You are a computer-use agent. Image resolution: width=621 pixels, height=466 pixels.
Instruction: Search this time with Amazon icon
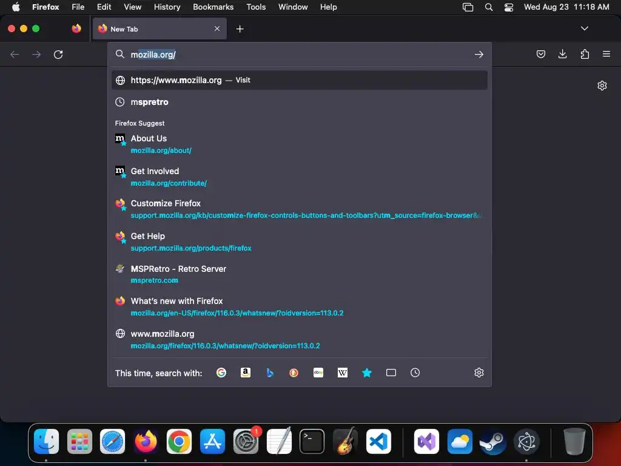point(246,373)
